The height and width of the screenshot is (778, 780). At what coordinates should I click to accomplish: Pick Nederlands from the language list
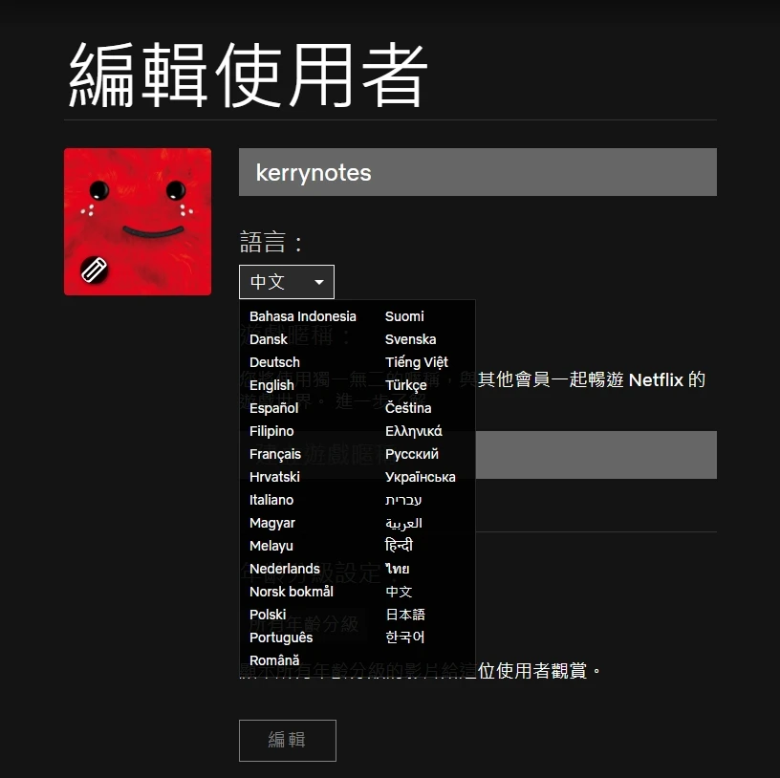pos(285,569)
